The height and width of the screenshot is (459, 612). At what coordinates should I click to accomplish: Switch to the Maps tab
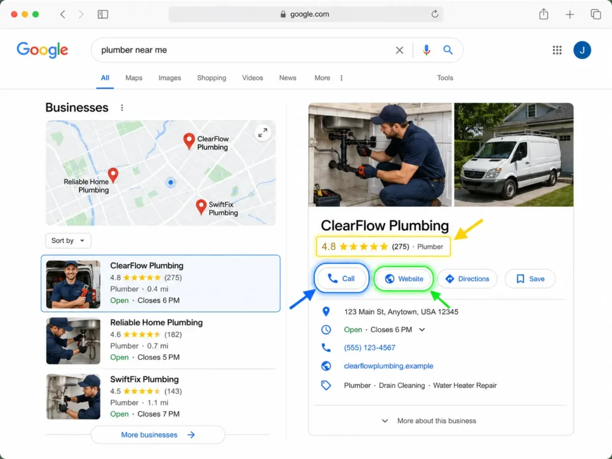tap(134, 78)
